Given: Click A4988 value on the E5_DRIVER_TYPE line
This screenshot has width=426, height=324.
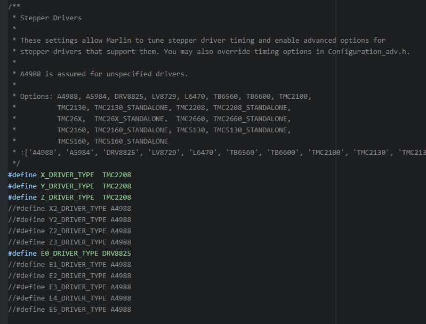Looking at the screenshot, I should click(x=120, y=309).
